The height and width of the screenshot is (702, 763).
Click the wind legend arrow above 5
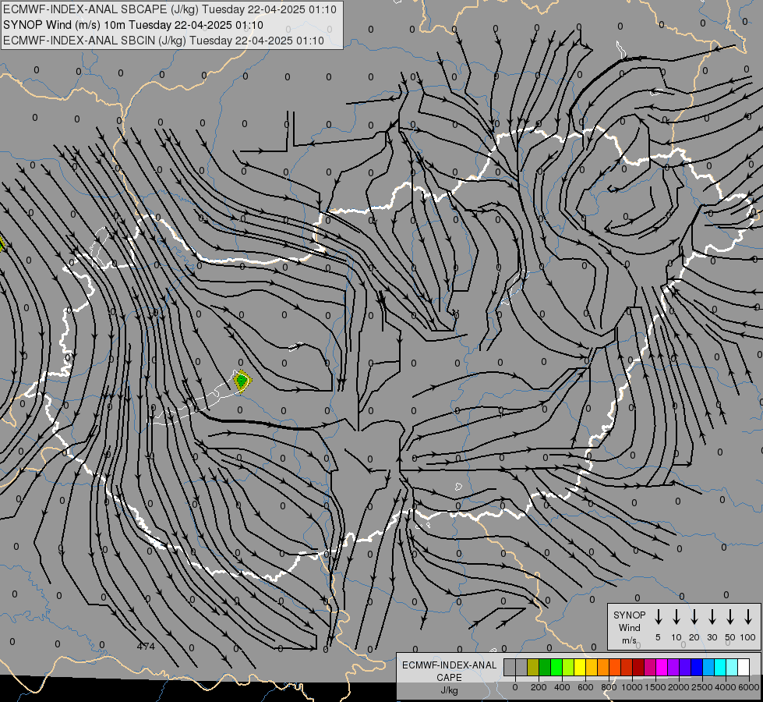coord(658,617)
